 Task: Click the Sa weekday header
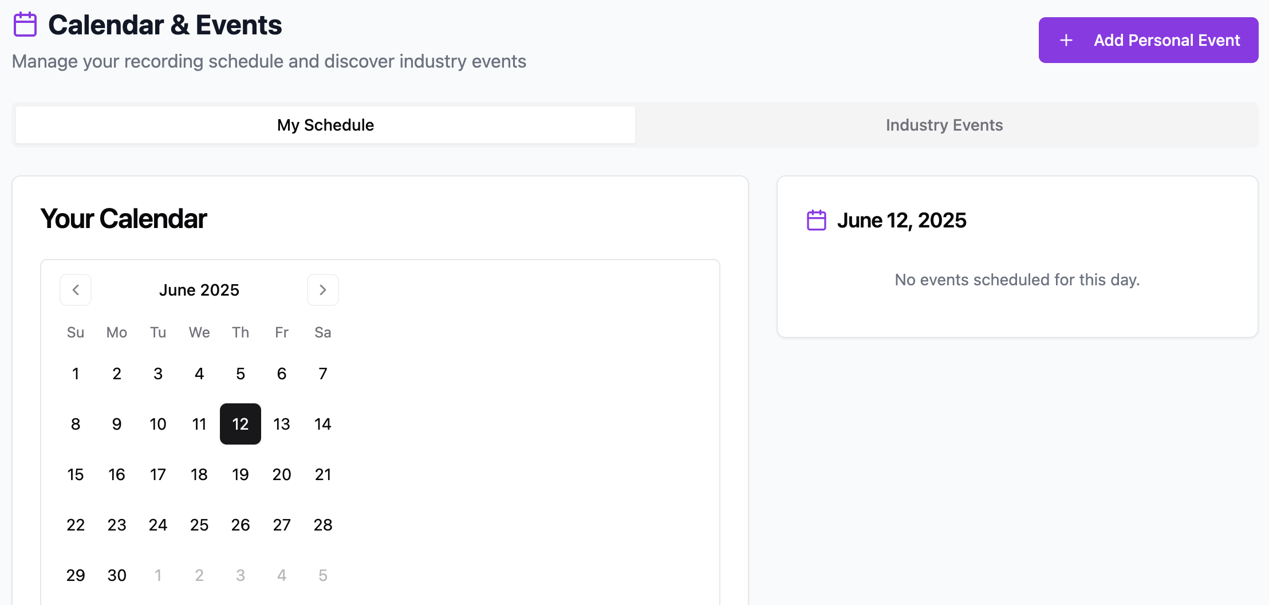(323, 332)
